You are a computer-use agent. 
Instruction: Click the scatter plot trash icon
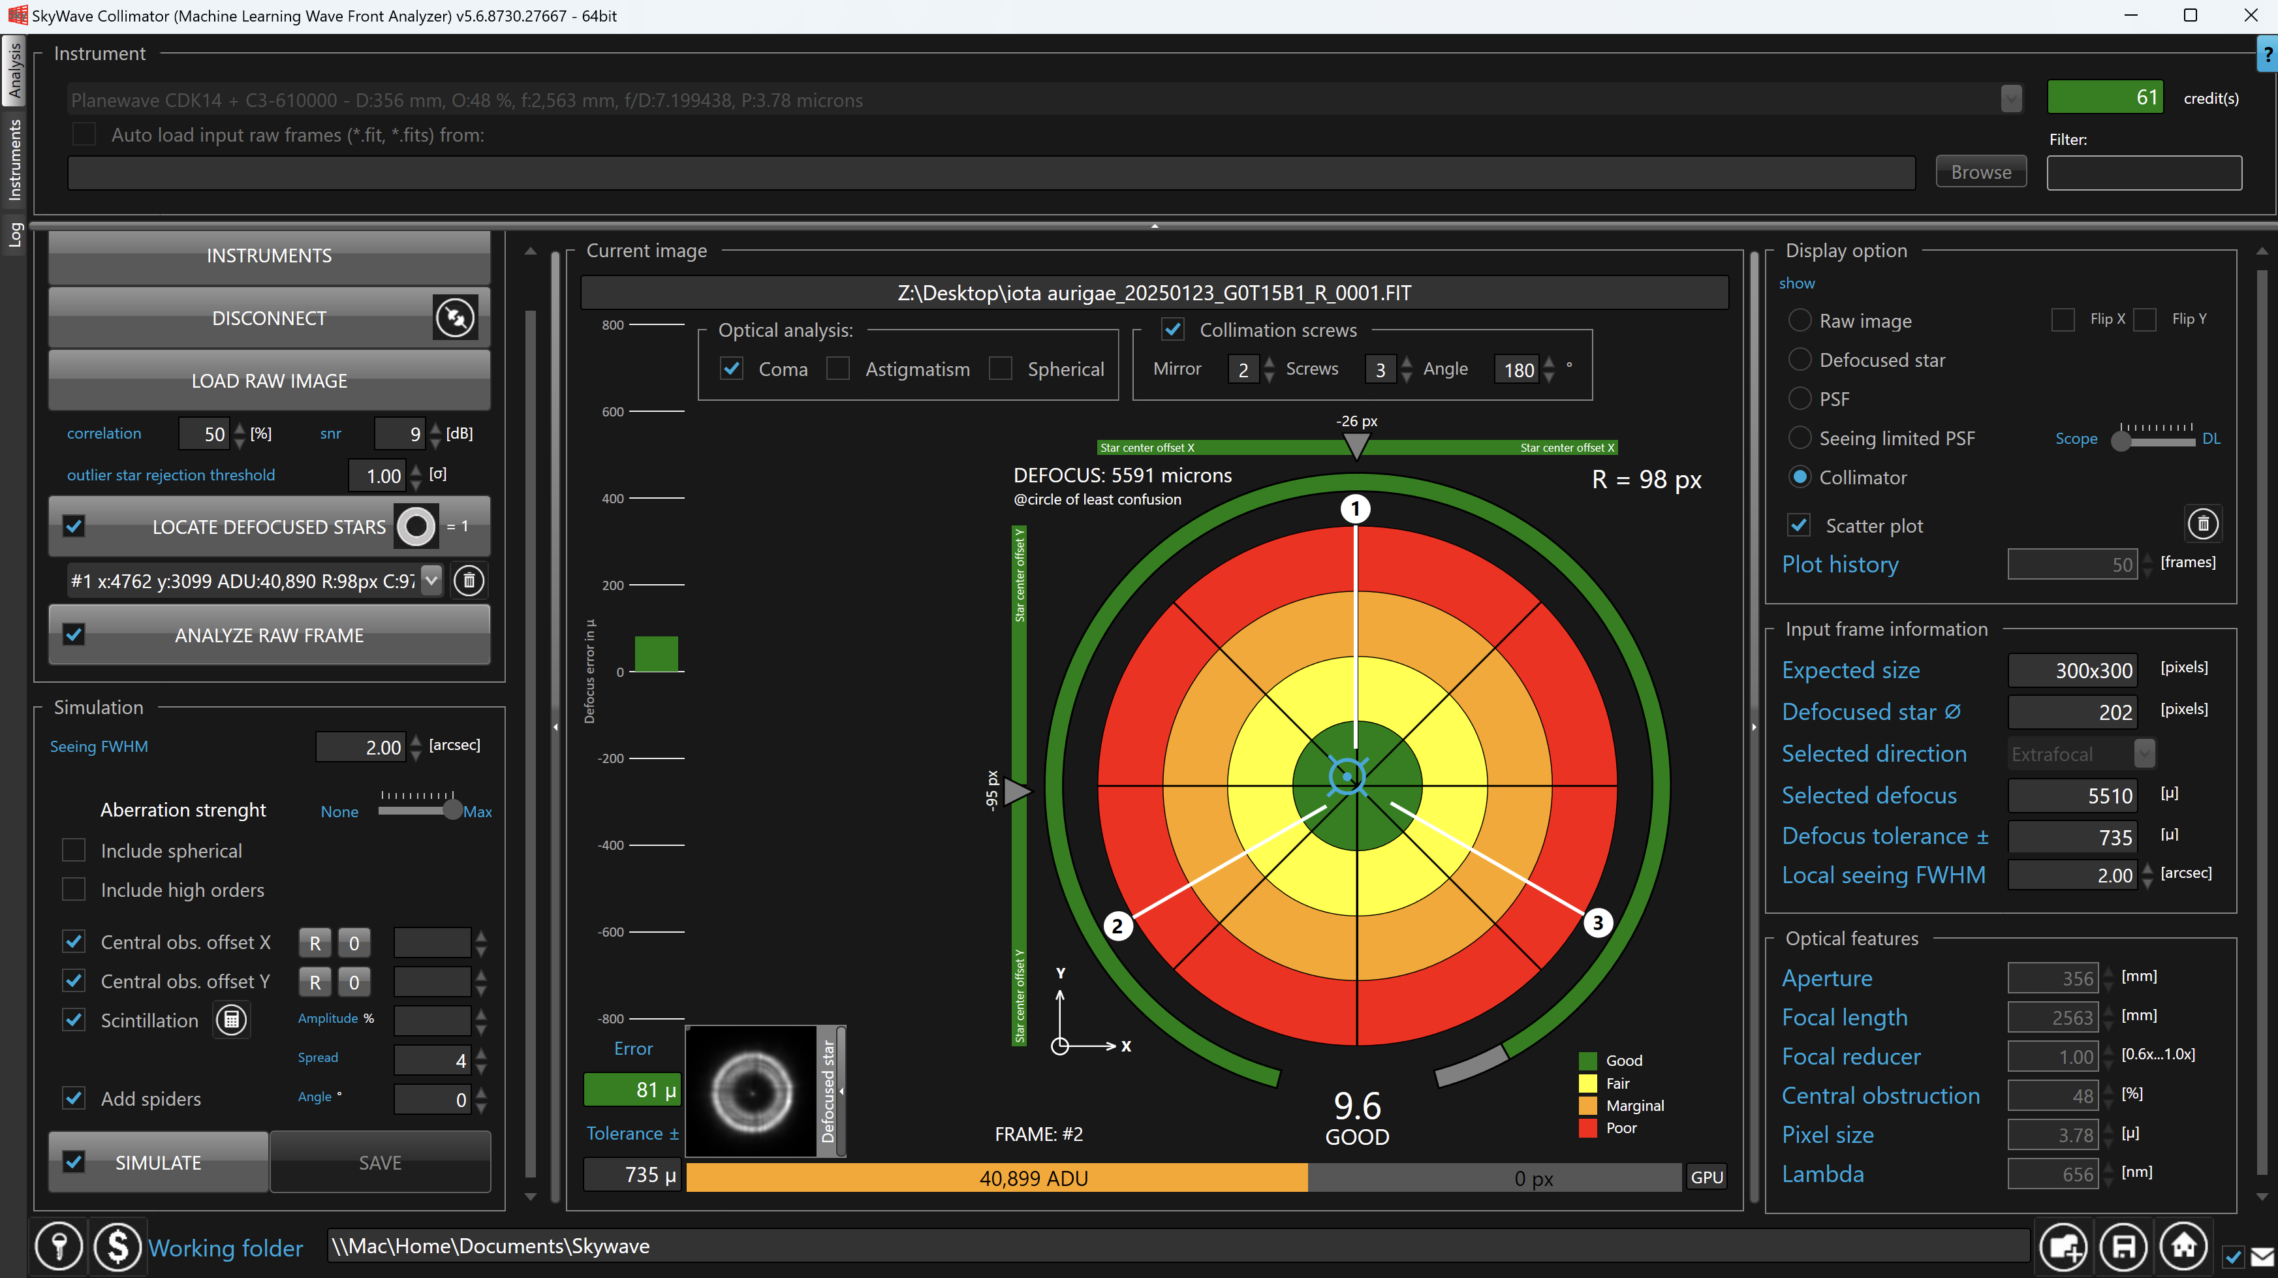(x=2203, y=525)
